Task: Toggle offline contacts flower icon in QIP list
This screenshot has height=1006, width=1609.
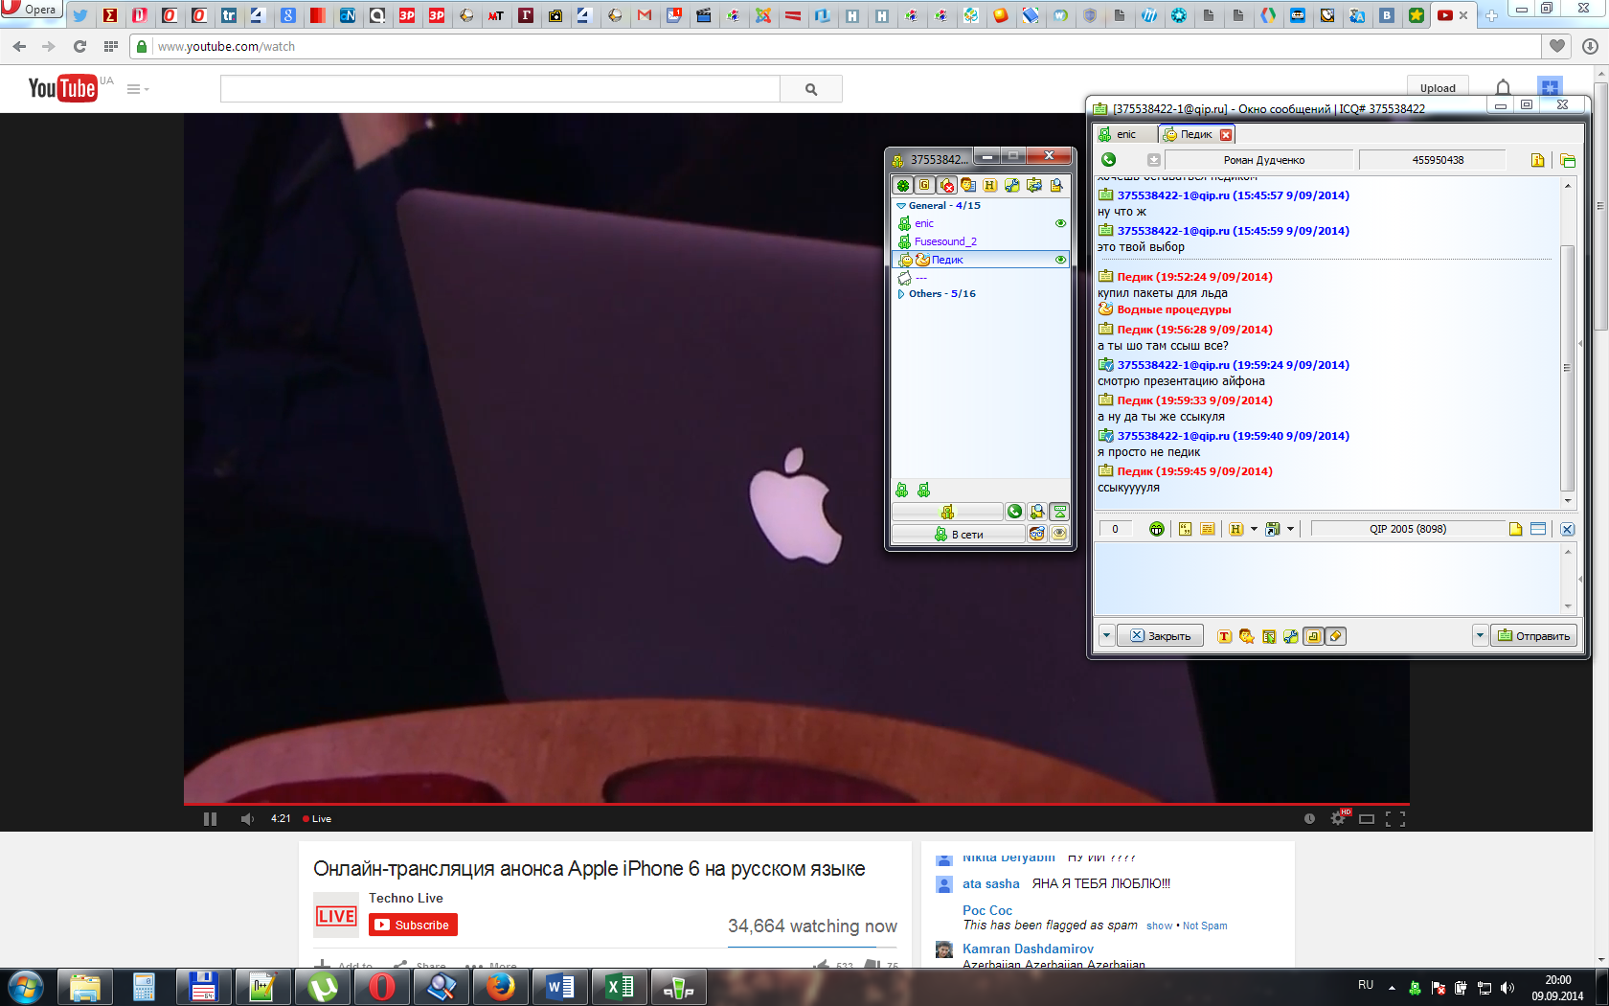Action: 903,185
